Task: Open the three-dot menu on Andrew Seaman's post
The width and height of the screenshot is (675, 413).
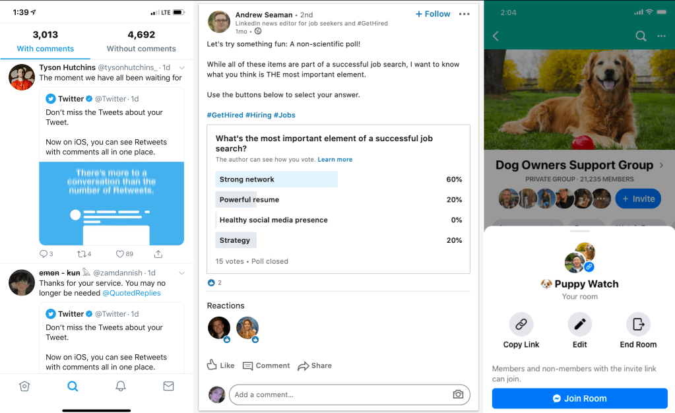Action: [x=465, y=14]
